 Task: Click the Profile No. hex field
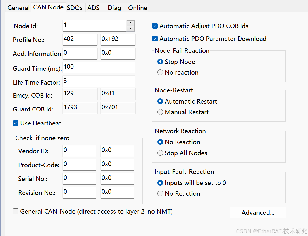tap(118, 39)
